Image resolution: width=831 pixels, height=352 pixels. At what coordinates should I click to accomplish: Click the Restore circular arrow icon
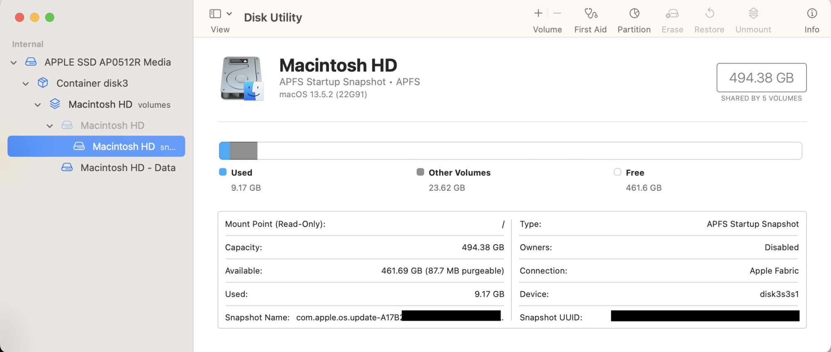tap(710, 13)
